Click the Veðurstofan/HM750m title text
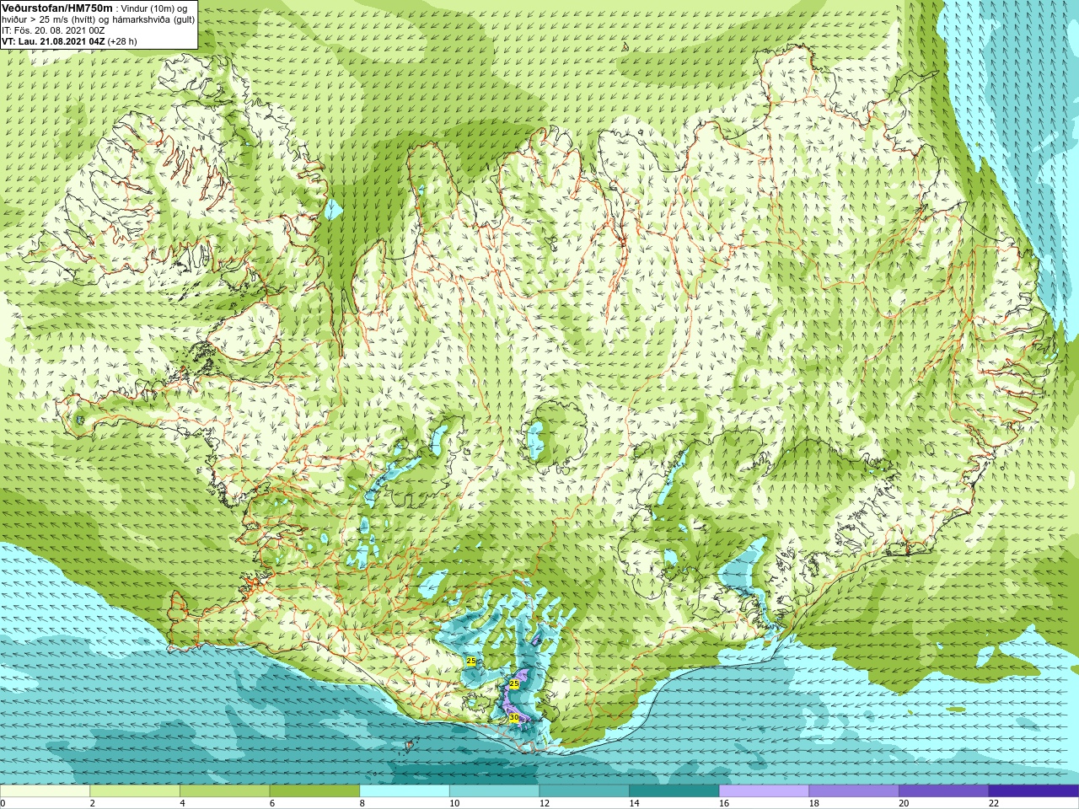The width and height of the screenshot is (1079, 809). (x=56, y=8)
